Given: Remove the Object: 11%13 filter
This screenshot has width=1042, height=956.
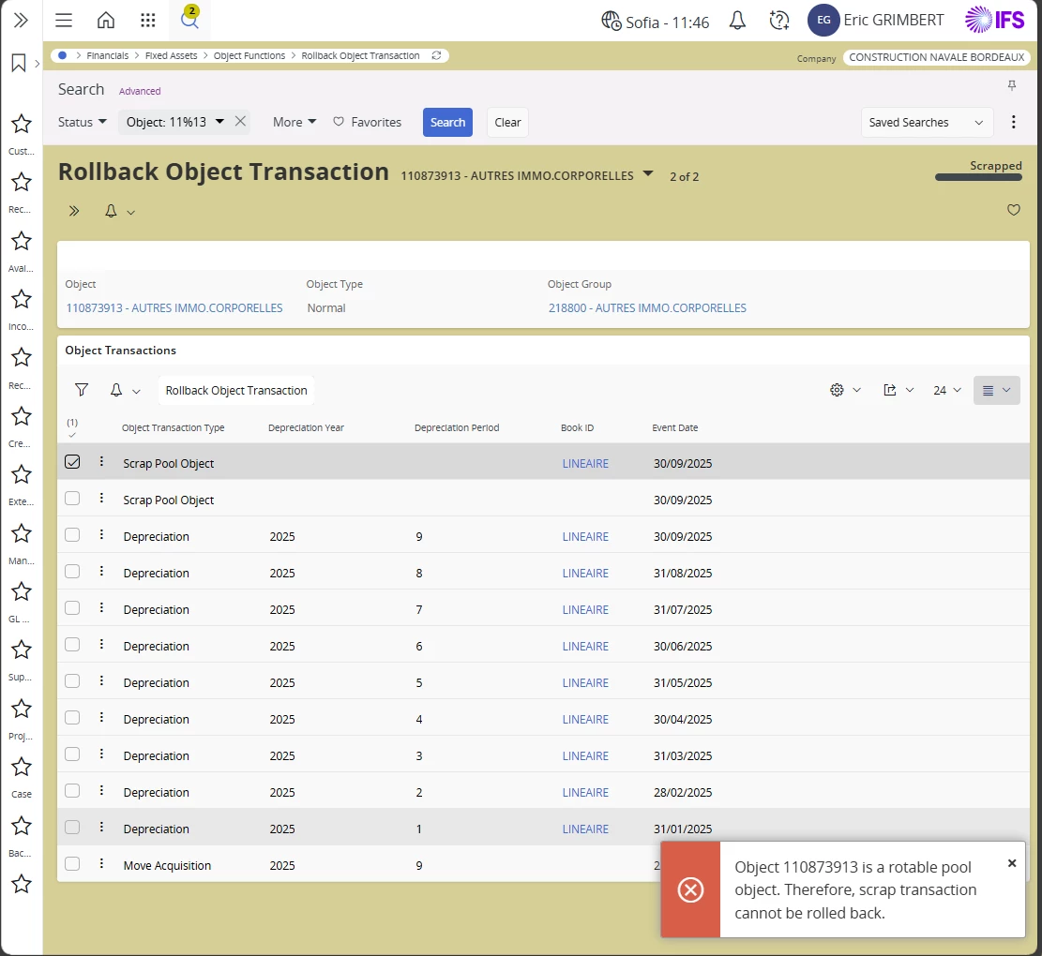Looking at the screenshot, I should point(240,122).
